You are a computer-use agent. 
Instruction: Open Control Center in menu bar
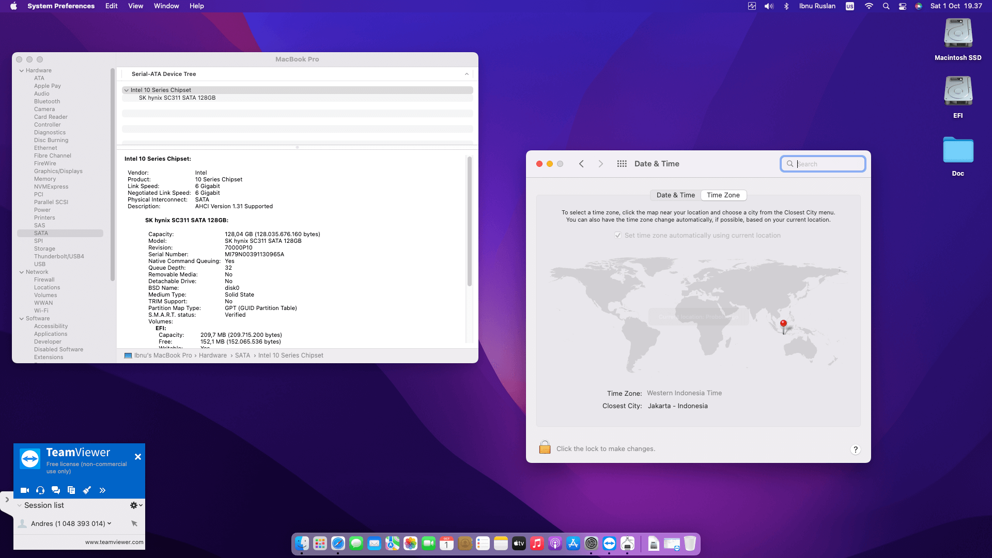903,6
